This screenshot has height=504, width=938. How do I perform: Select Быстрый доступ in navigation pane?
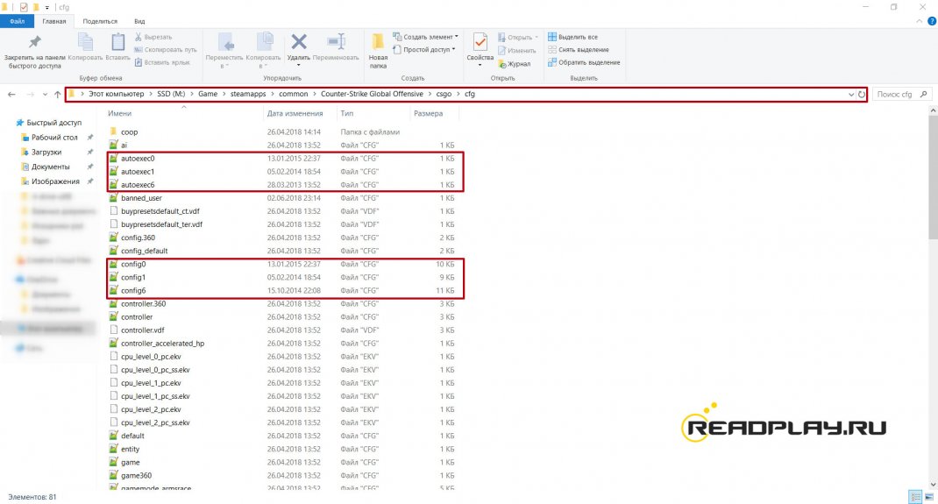(53, 123)
